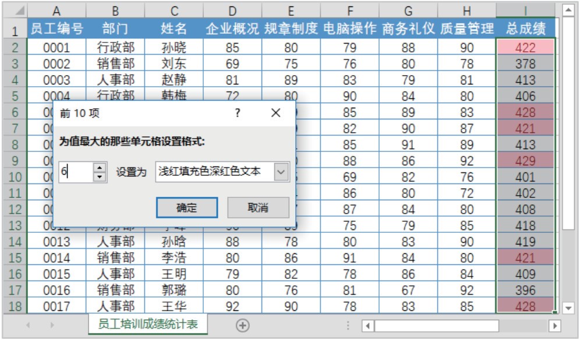The image size is (580, 340).
Task: Click vertical scrollbar down arrow
Action: 568,307
